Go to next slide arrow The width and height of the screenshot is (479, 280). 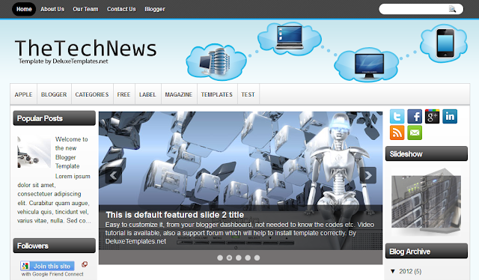(368, 175)
